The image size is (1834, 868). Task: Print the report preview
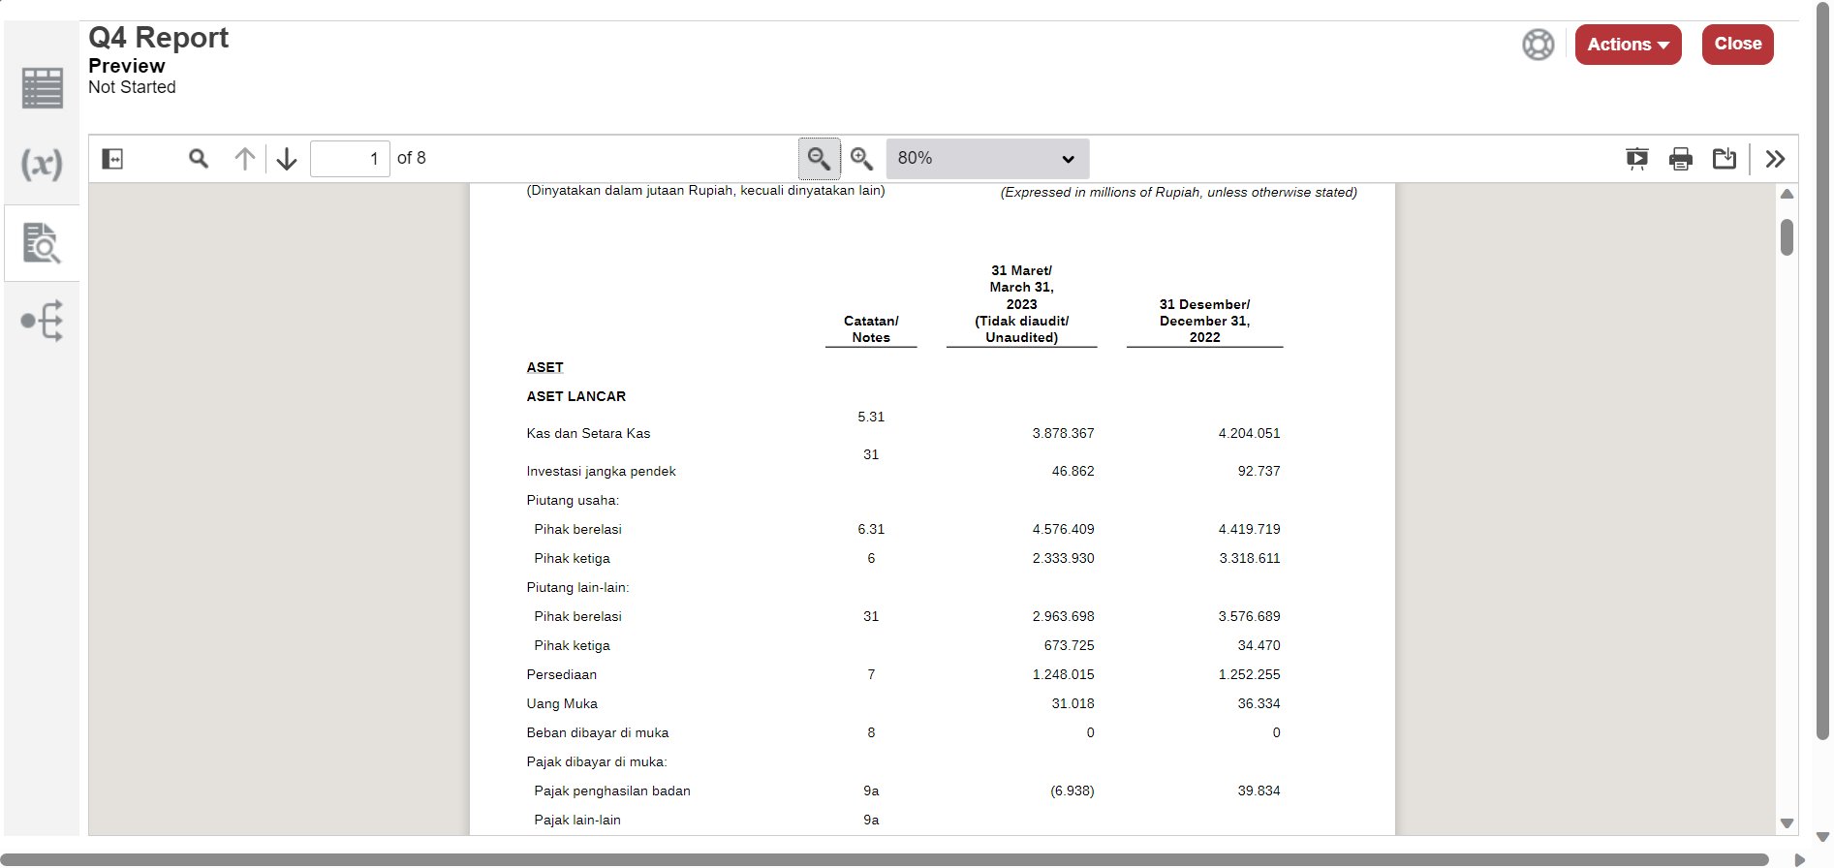[1681, 159]
